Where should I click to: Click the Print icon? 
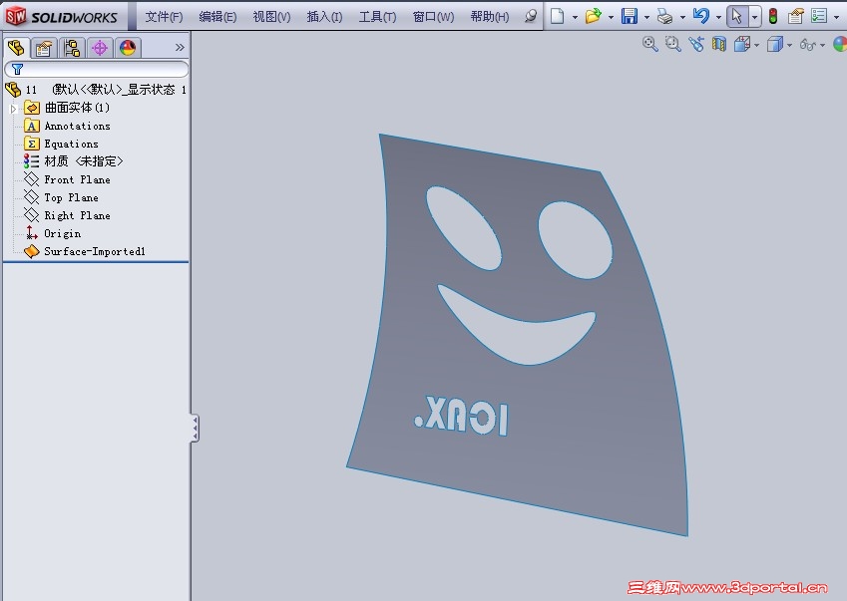click(665, 16)
